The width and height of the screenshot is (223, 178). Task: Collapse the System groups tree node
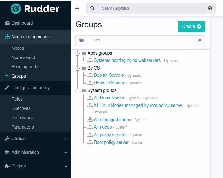click(x=78, y=91)
